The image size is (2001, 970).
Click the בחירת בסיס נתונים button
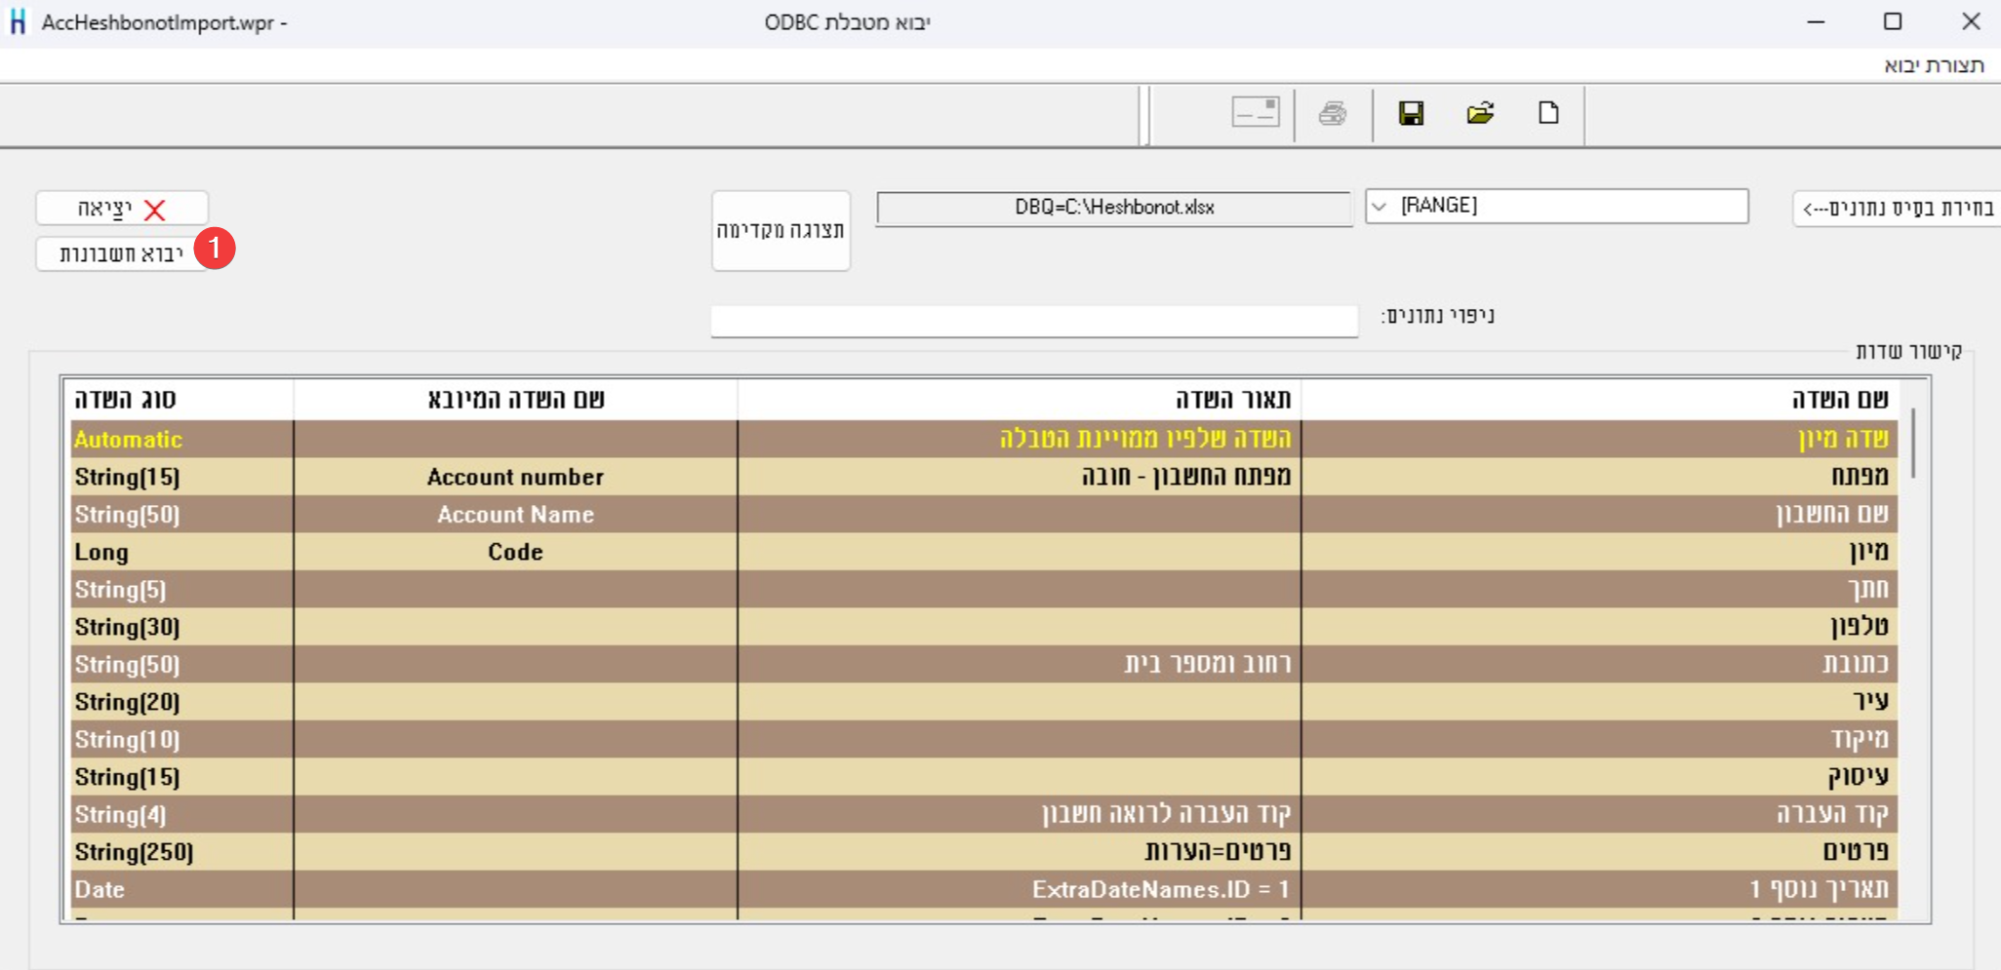pos(1896,209)
